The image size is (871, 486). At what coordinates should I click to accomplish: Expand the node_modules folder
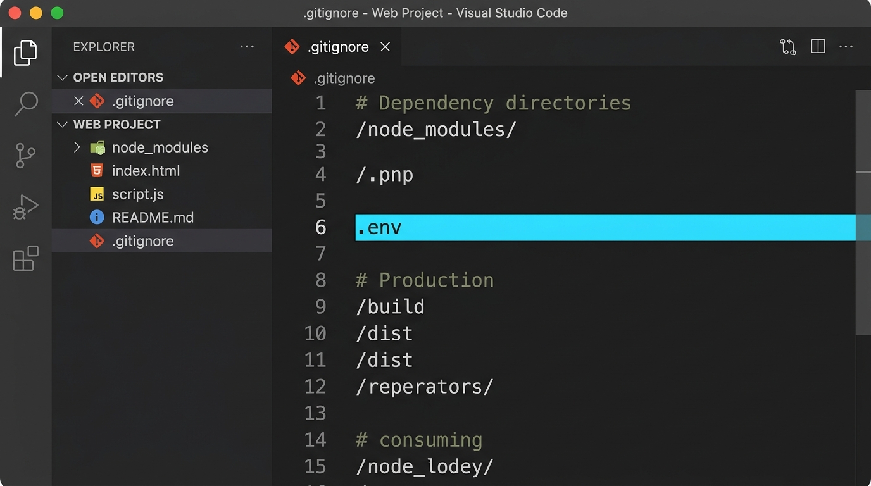pyautogui.click(x=77, y=147)
